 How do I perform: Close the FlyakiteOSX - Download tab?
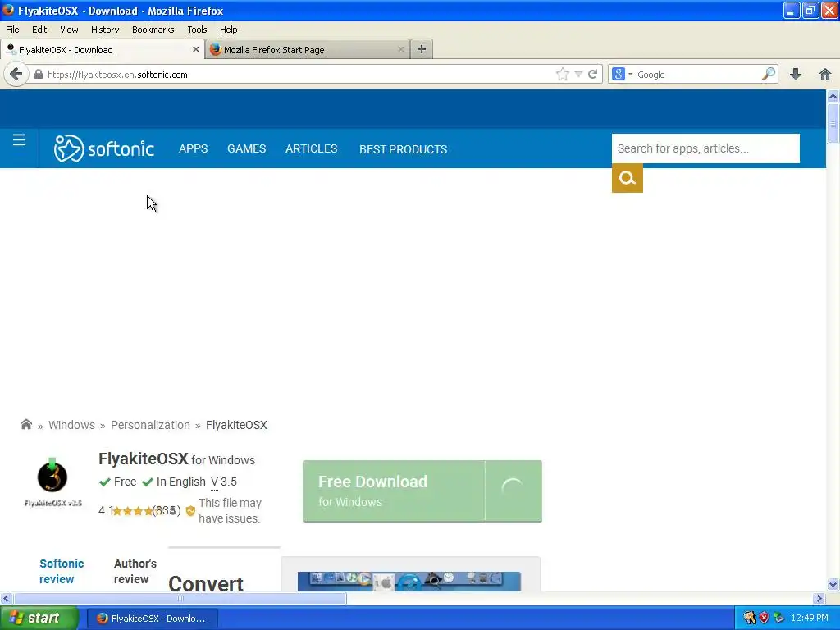(195, 49)
